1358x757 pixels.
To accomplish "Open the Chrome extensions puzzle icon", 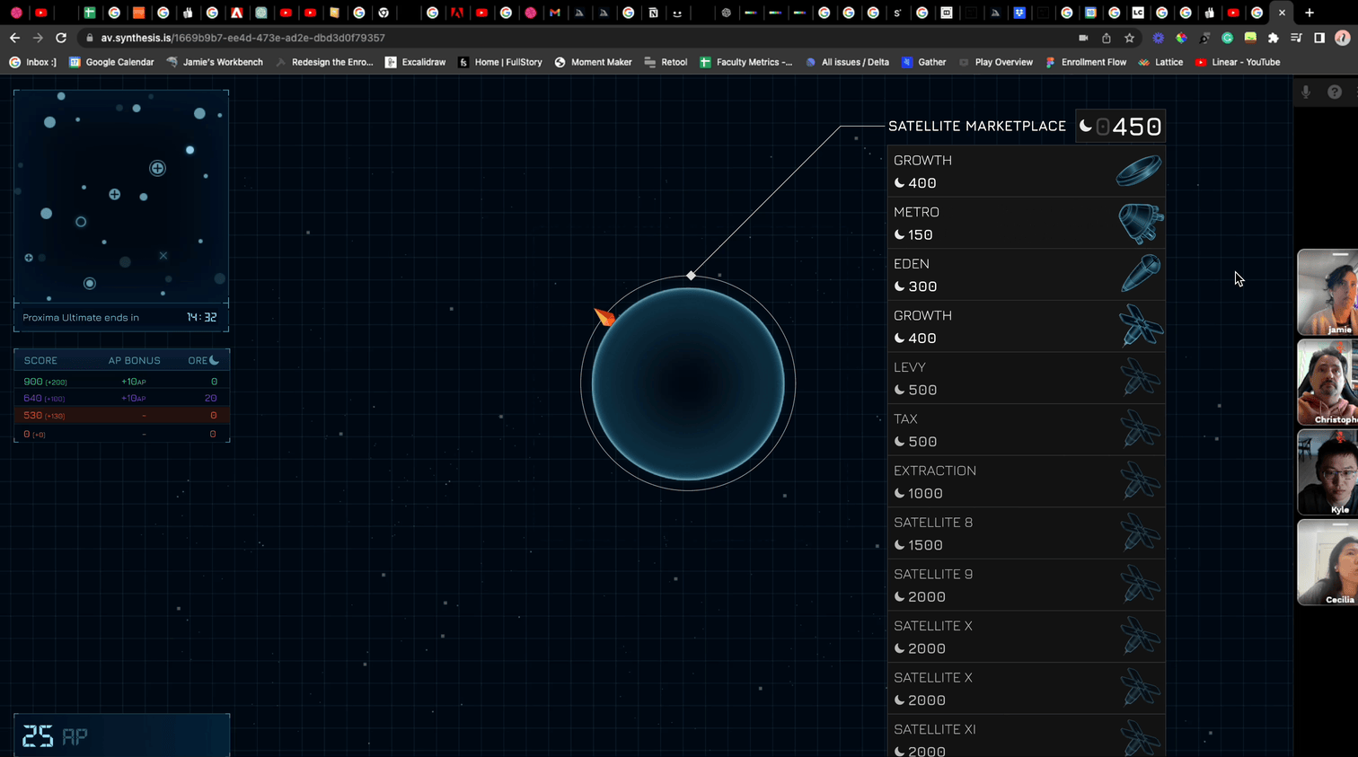I will 1274,38.
